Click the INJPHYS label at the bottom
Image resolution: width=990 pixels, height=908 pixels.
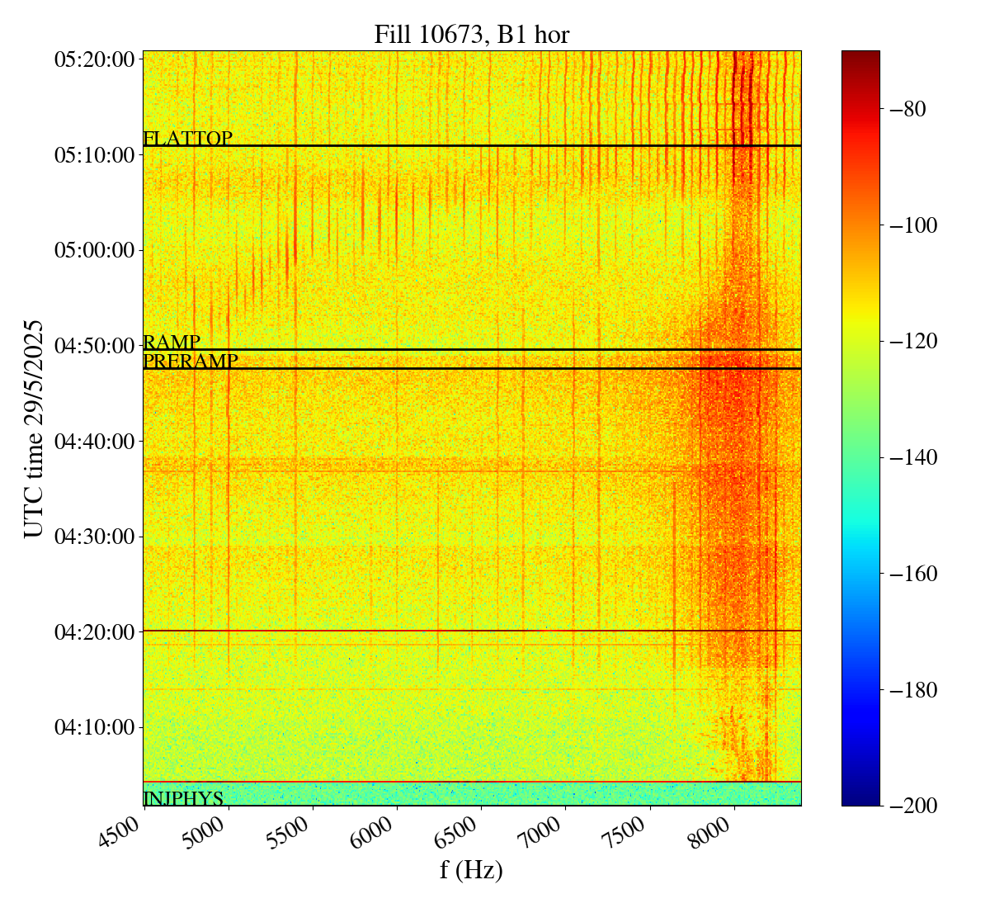[x=183, y=798]
